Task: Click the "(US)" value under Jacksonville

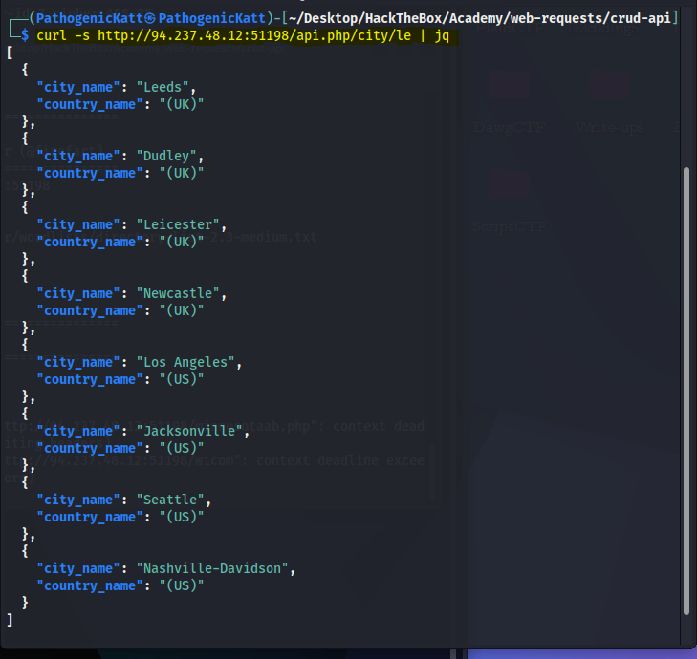Action: (x=182, y=448)
